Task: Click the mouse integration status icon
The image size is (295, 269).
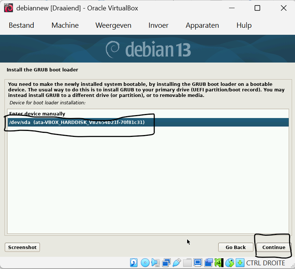Action: click(x=230, y=263)
